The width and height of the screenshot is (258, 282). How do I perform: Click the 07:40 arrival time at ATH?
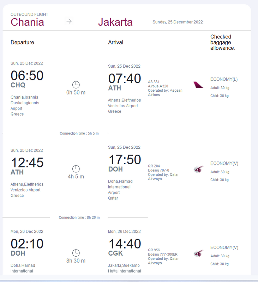click(x=124, y=78)
